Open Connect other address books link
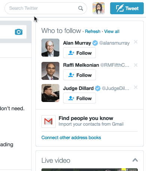This screenshot has height=171, width=146. tap(71, 138)
